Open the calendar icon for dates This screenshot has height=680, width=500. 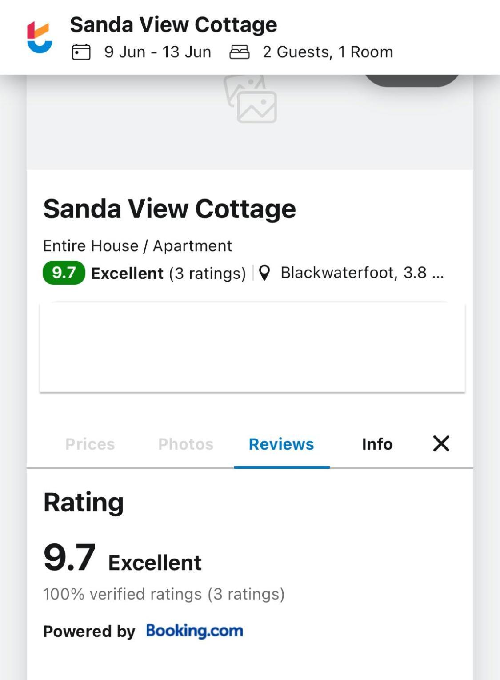(x=81, y=52)
